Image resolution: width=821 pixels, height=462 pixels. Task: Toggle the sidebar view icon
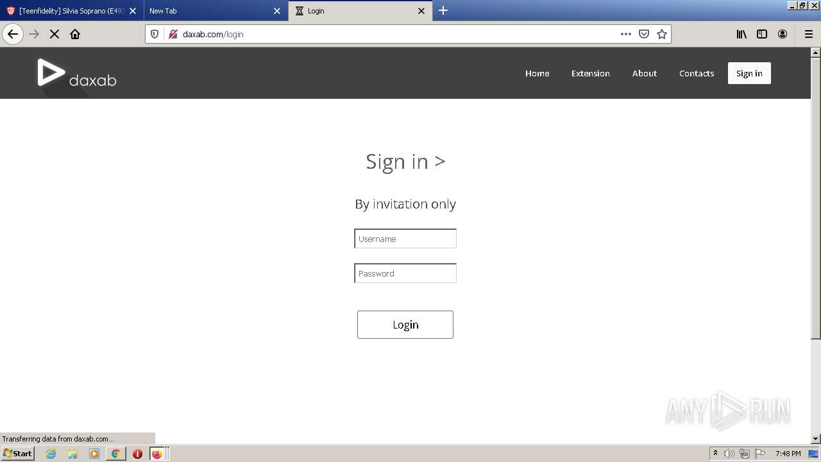point(762,34)
